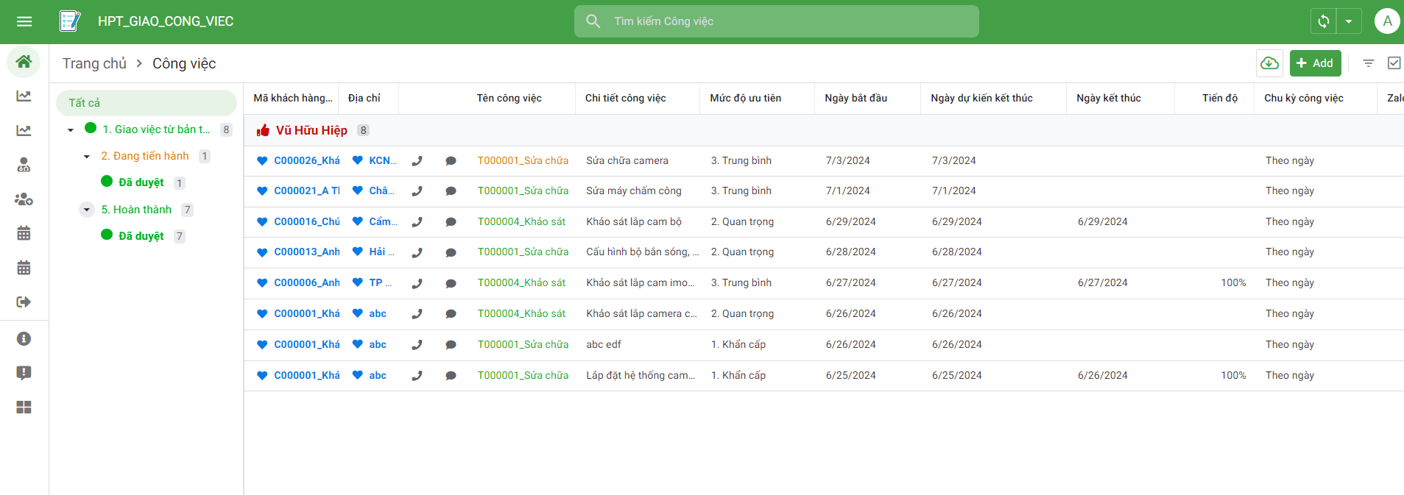
Task: Open the filter list icon
Action: 1368,63
